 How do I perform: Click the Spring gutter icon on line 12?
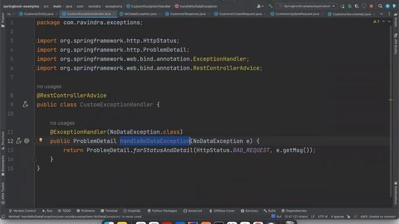19,141
